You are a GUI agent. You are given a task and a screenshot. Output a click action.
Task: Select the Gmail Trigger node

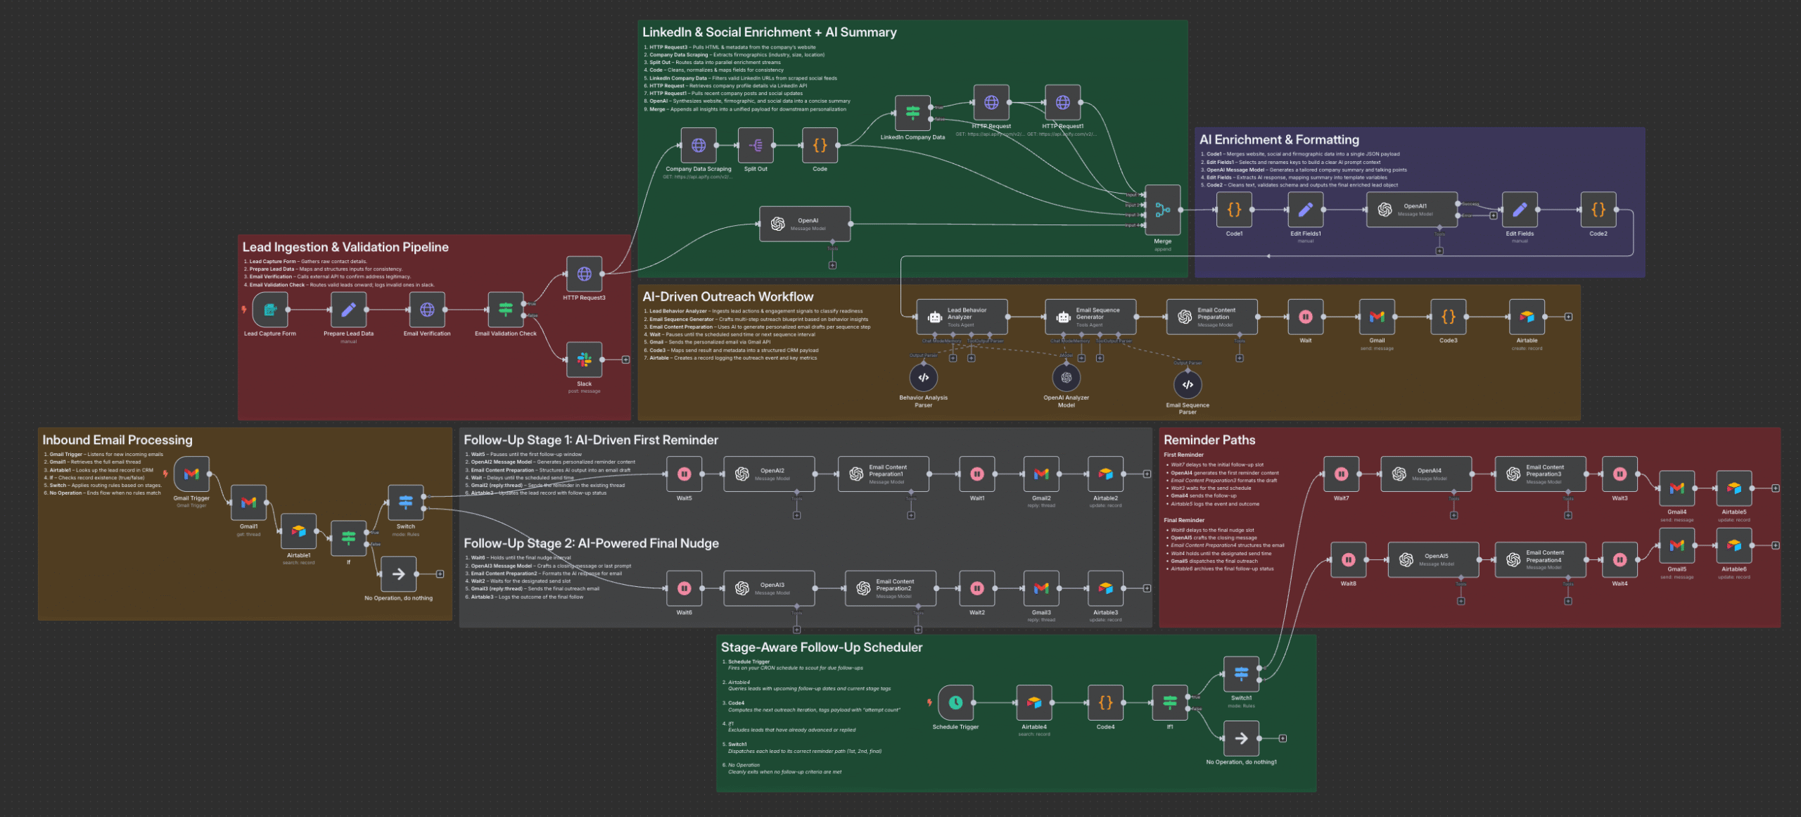pyautogui.click(x=191, y=474)
